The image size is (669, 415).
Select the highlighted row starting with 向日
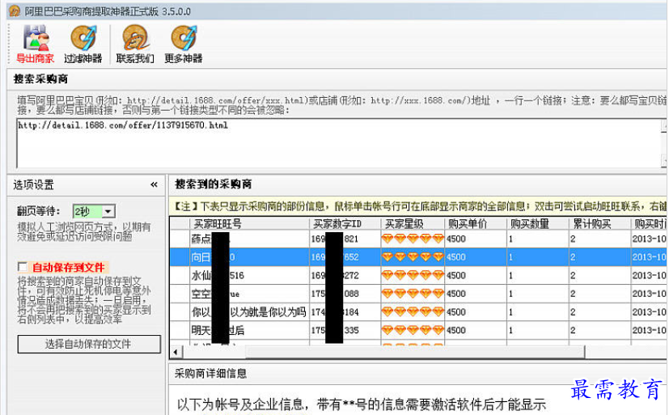point(418,257)
